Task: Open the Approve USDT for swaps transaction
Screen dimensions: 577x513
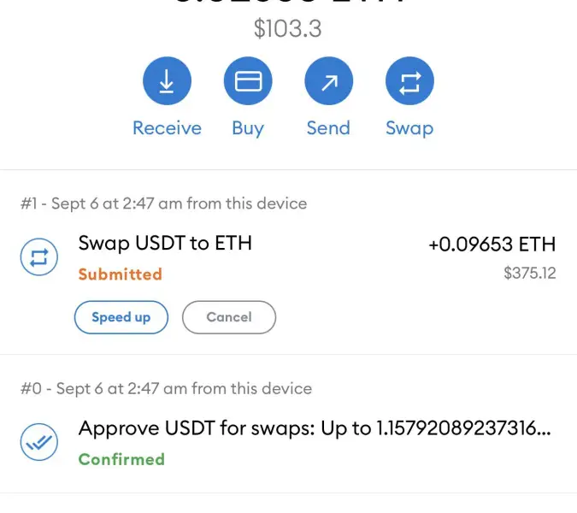Action: 315,428
